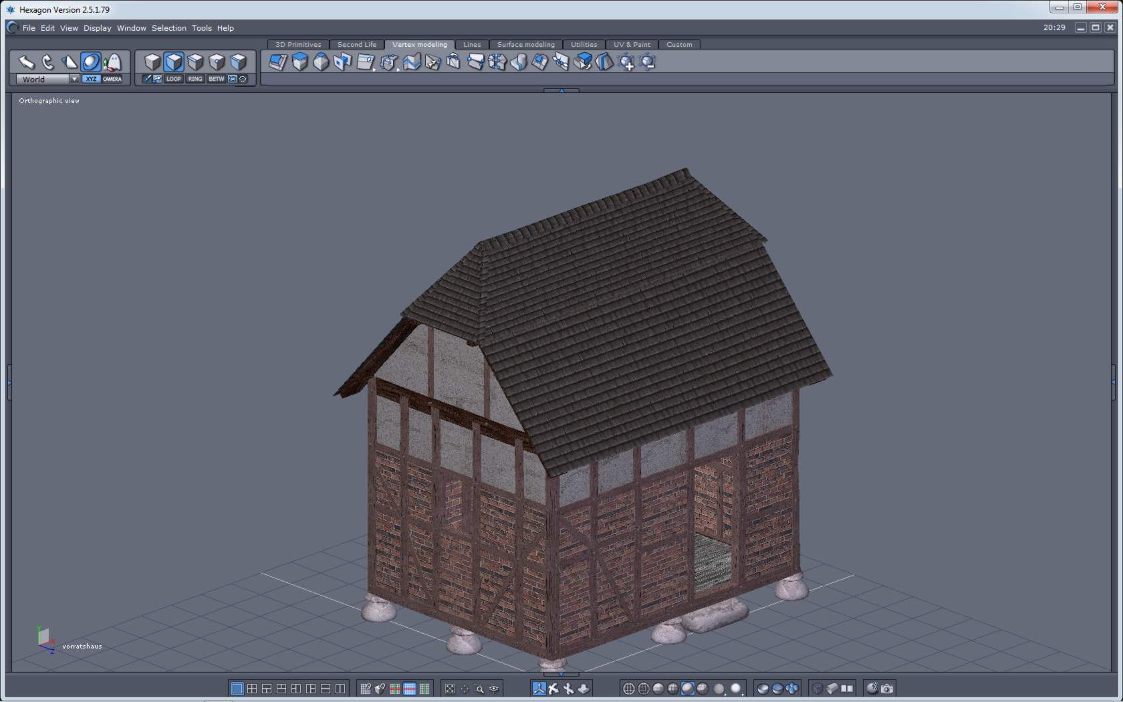Expand the bottom toolbar panel arrow
This screenshot has width=1123, height=702.
point(561,673)
